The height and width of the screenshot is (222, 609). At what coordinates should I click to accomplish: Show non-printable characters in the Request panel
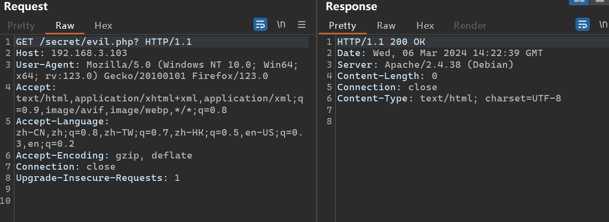pos(281,25)
